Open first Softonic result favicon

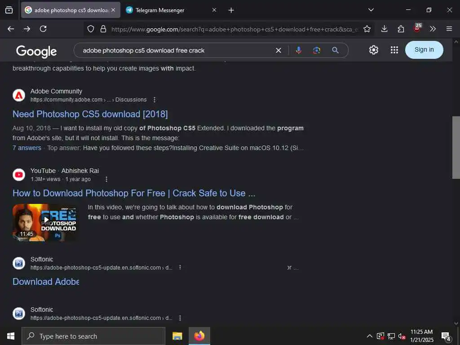pyautogui.click(x=19, y=263)
